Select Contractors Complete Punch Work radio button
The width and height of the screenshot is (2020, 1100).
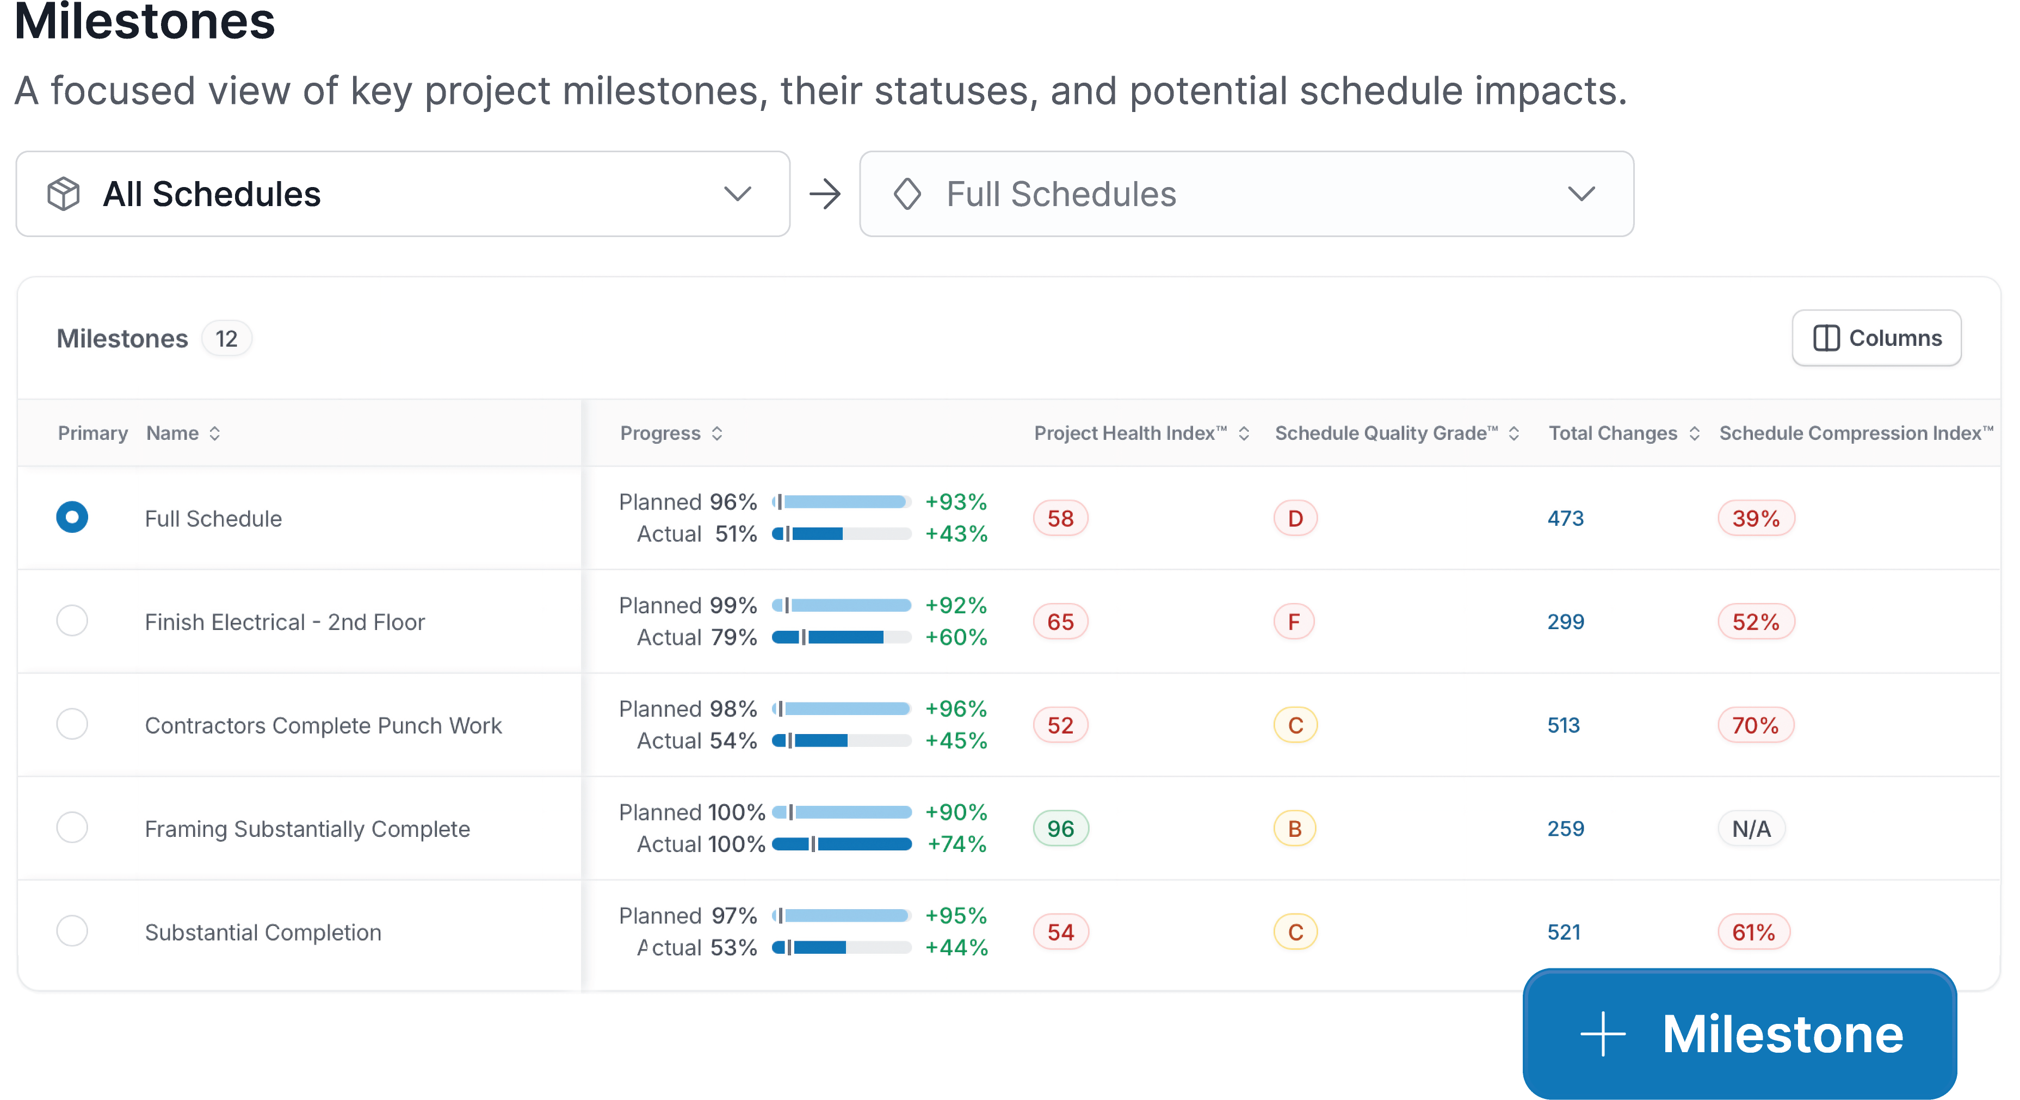coord(72,724)
